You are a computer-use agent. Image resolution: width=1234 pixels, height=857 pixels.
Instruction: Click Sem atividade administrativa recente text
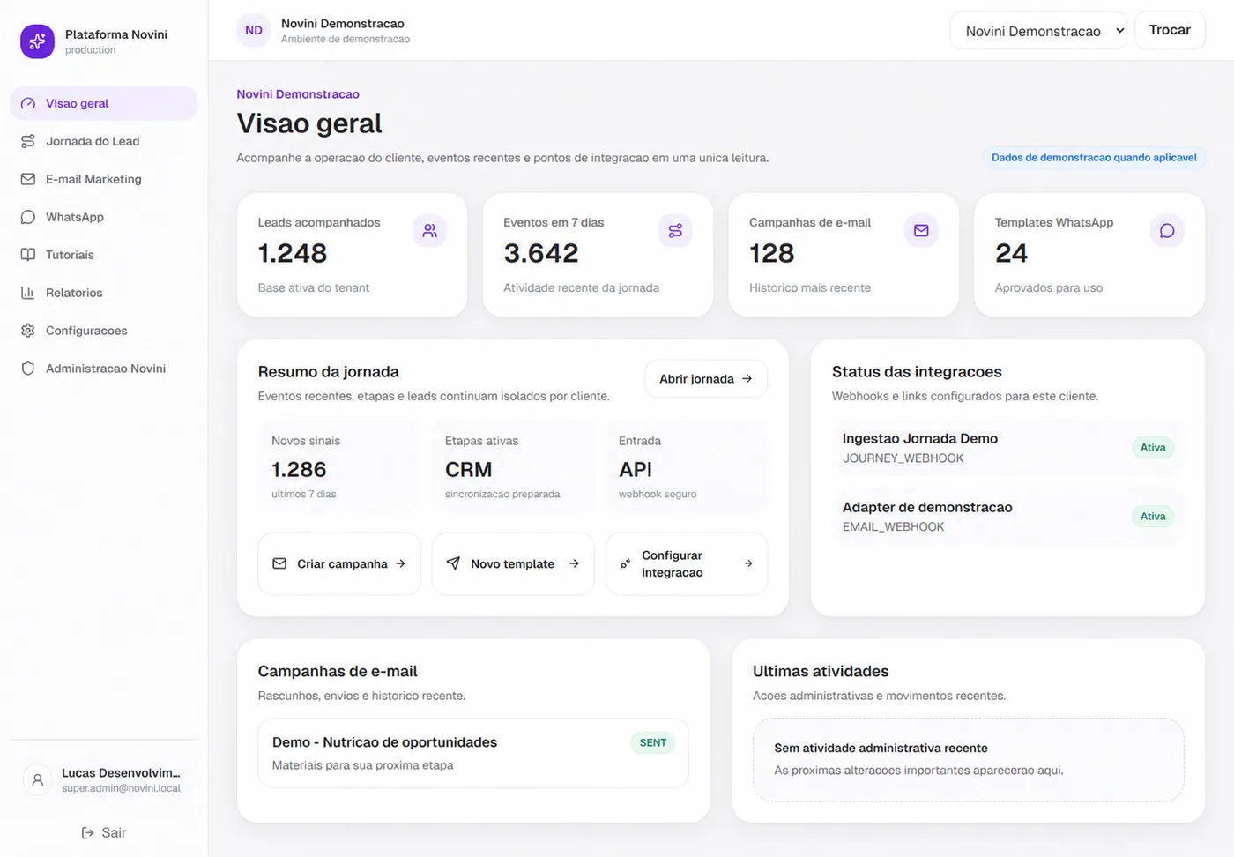point(881,749)
